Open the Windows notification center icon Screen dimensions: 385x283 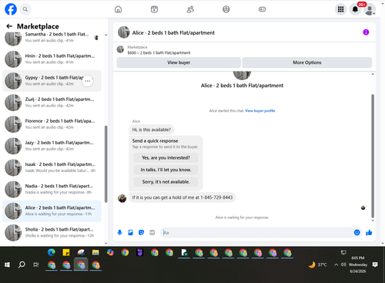click(375, 264)
